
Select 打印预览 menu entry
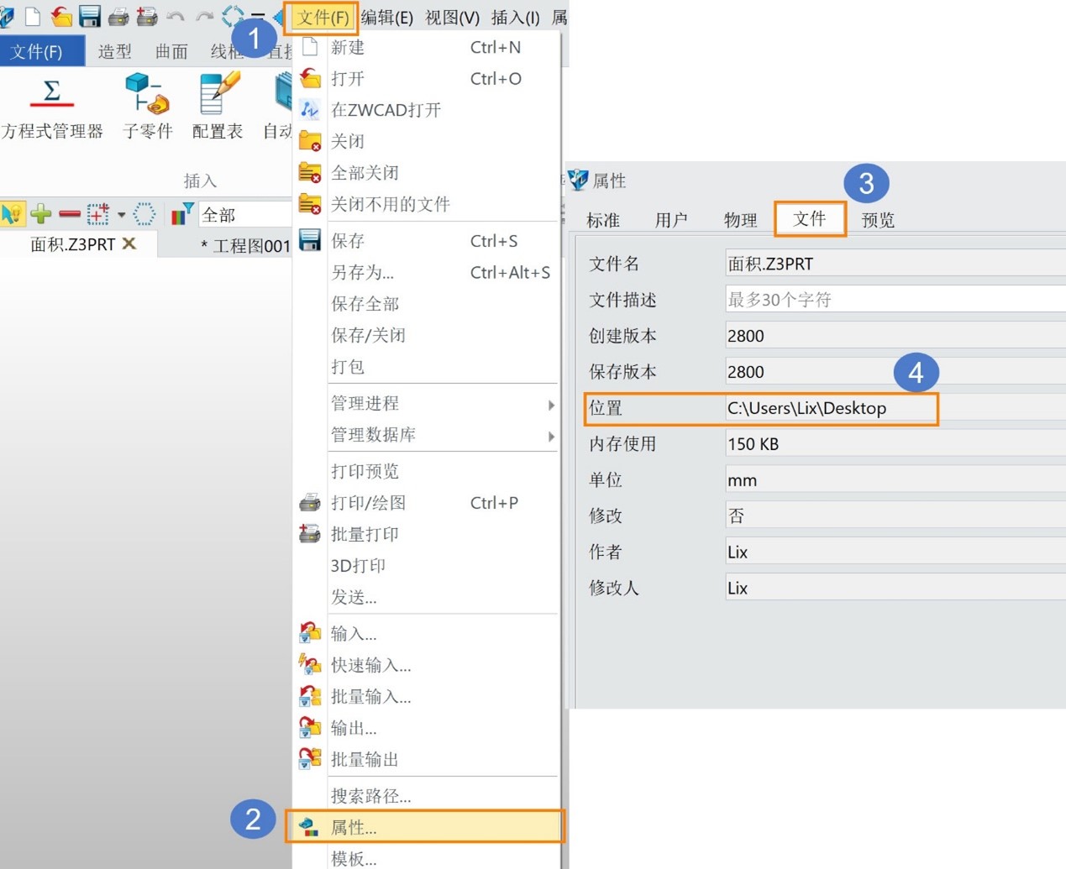427,472
